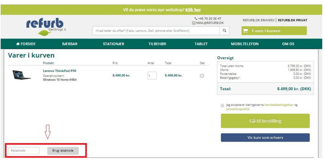Screen dimensions: 325x162
Task: Click the Varer i kurven heading
Action: [31, 55]
